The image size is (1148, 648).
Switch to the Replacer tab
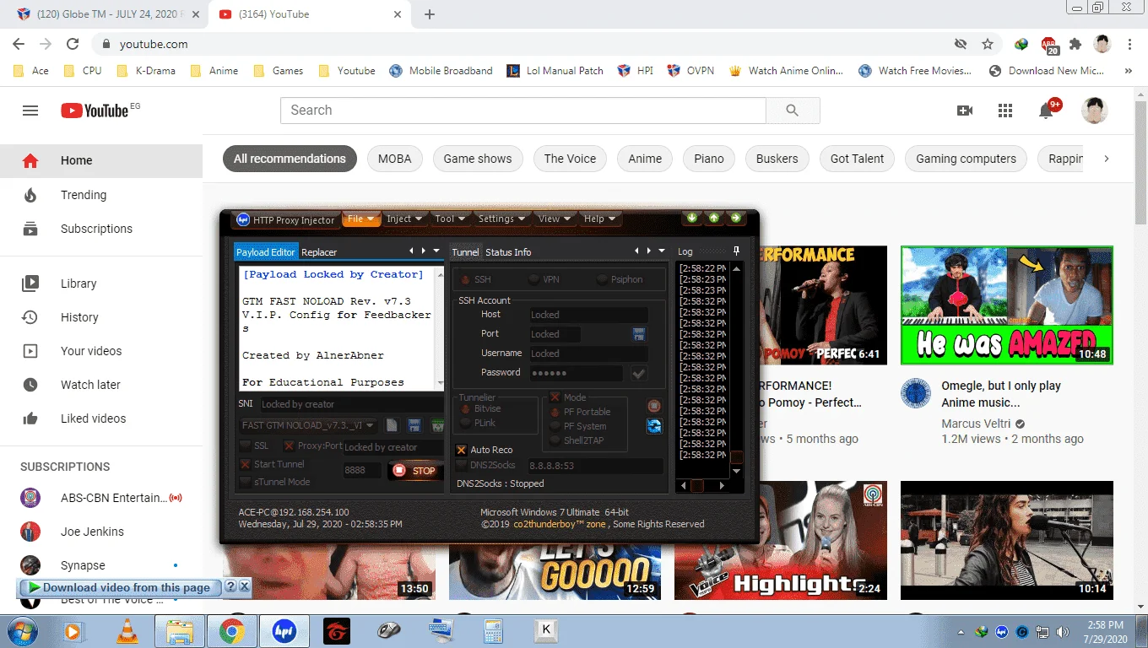[319, 252]
